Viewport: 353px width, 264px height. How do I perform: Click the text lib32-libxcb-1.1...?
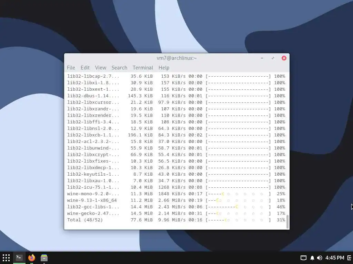(89, 135)
